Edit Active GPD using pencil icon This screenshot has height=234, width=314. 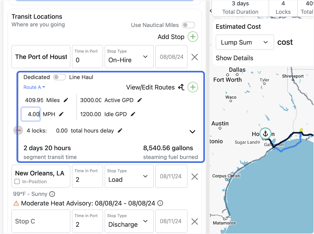[140, 100]
